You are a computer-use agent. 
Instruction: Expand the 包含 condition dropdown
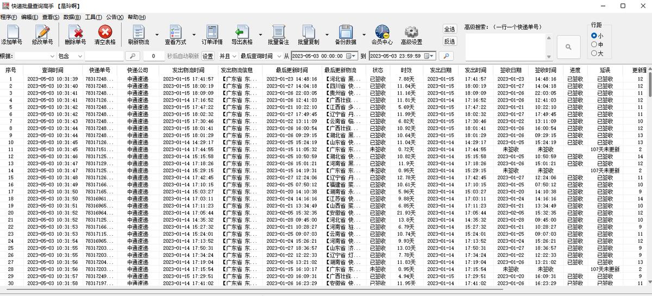[x=79, y=56]
